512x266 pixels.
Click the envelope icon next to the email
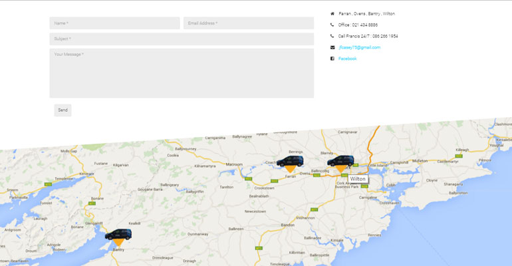click(332, 47)
